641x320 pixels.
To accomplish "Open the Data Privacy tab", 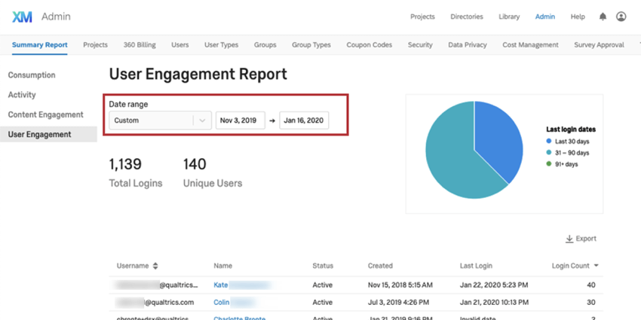I will tap(467, 45).
